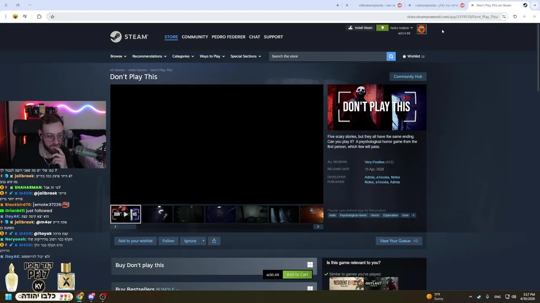Viewport: 540px width, 303px height.
Task: Expand more tags with the plus button
Action: pyautogui.click(x=413, y=215)
